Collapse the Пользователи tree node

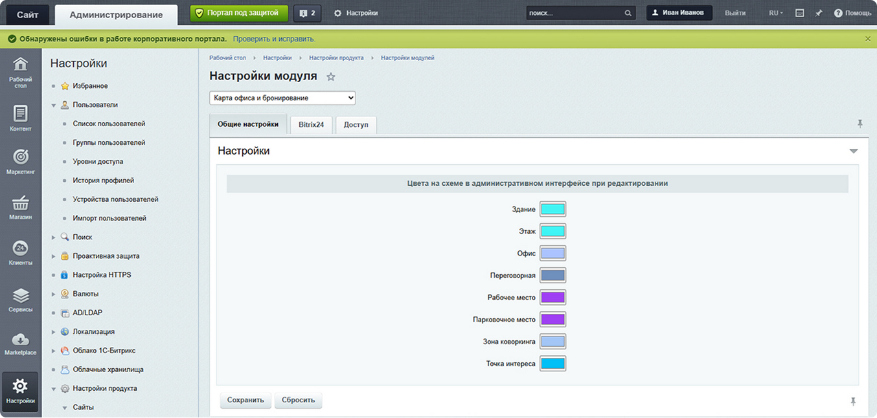(54, 105)
